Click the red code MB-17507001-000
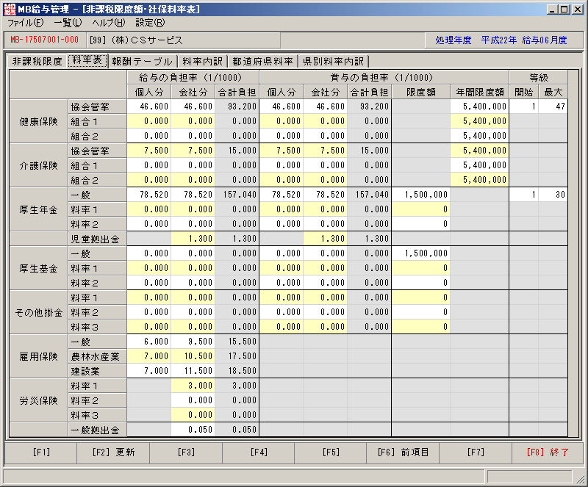The width and height of the screenshot is (588, 487). click(45, 40)
